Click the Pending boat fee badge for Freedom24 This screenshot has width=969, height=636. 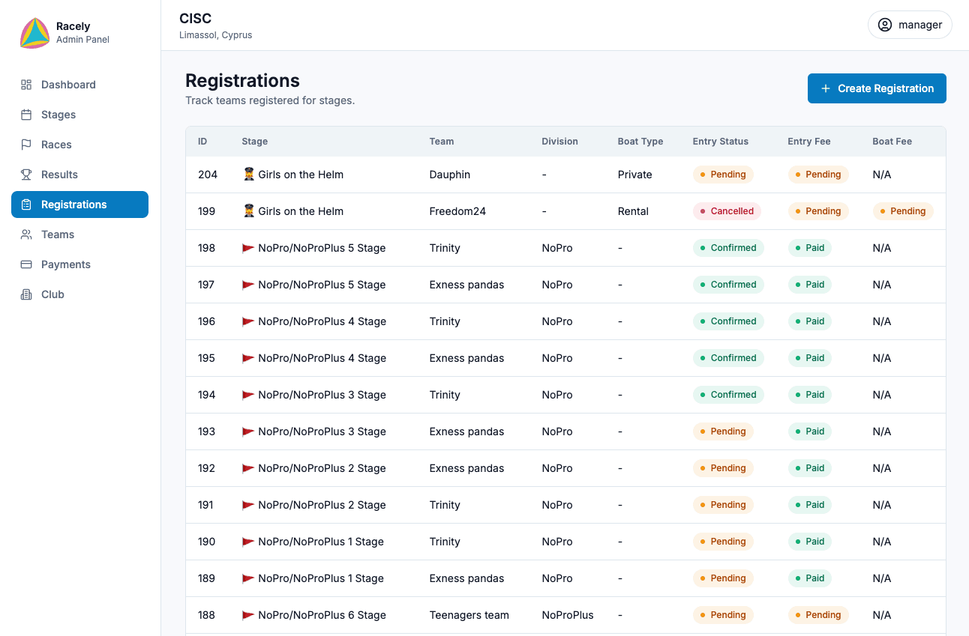903,211
